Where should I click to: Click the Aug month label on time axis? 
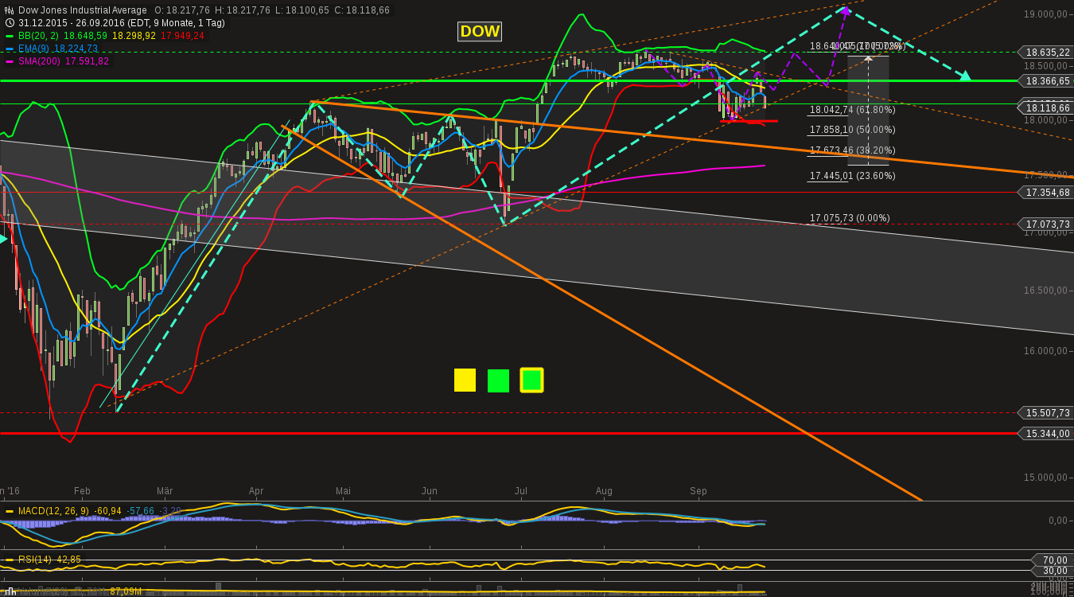coord(604,491)
